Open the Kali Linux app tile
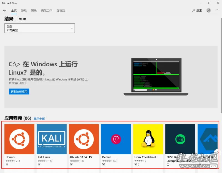This screenshot has width=222, height=173. [52, 139]
